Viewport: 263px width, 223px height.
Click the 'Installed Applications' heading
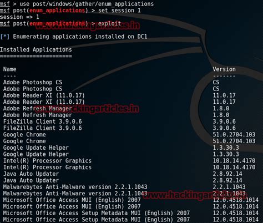coord(36,49)
